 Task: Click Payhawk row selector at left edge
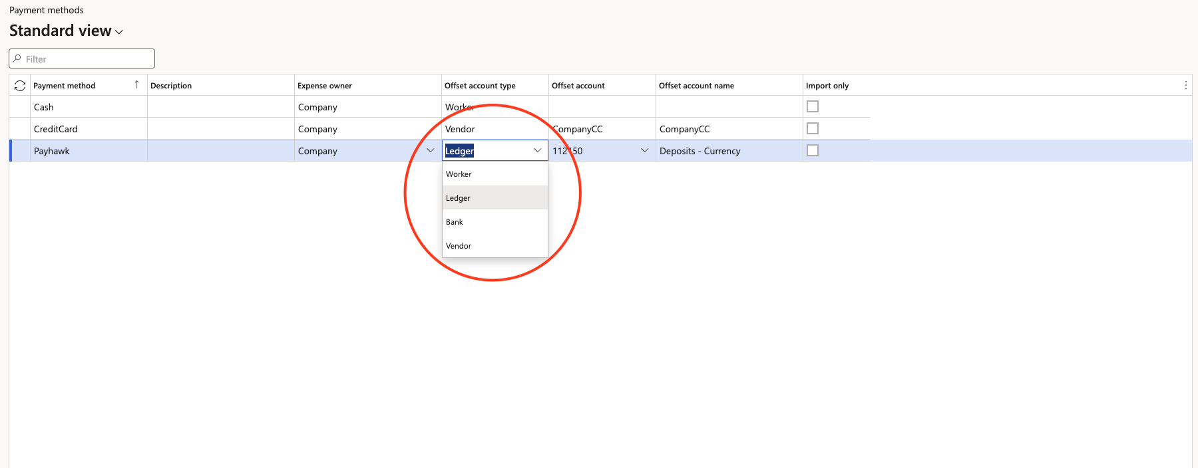tap(20, 151)
